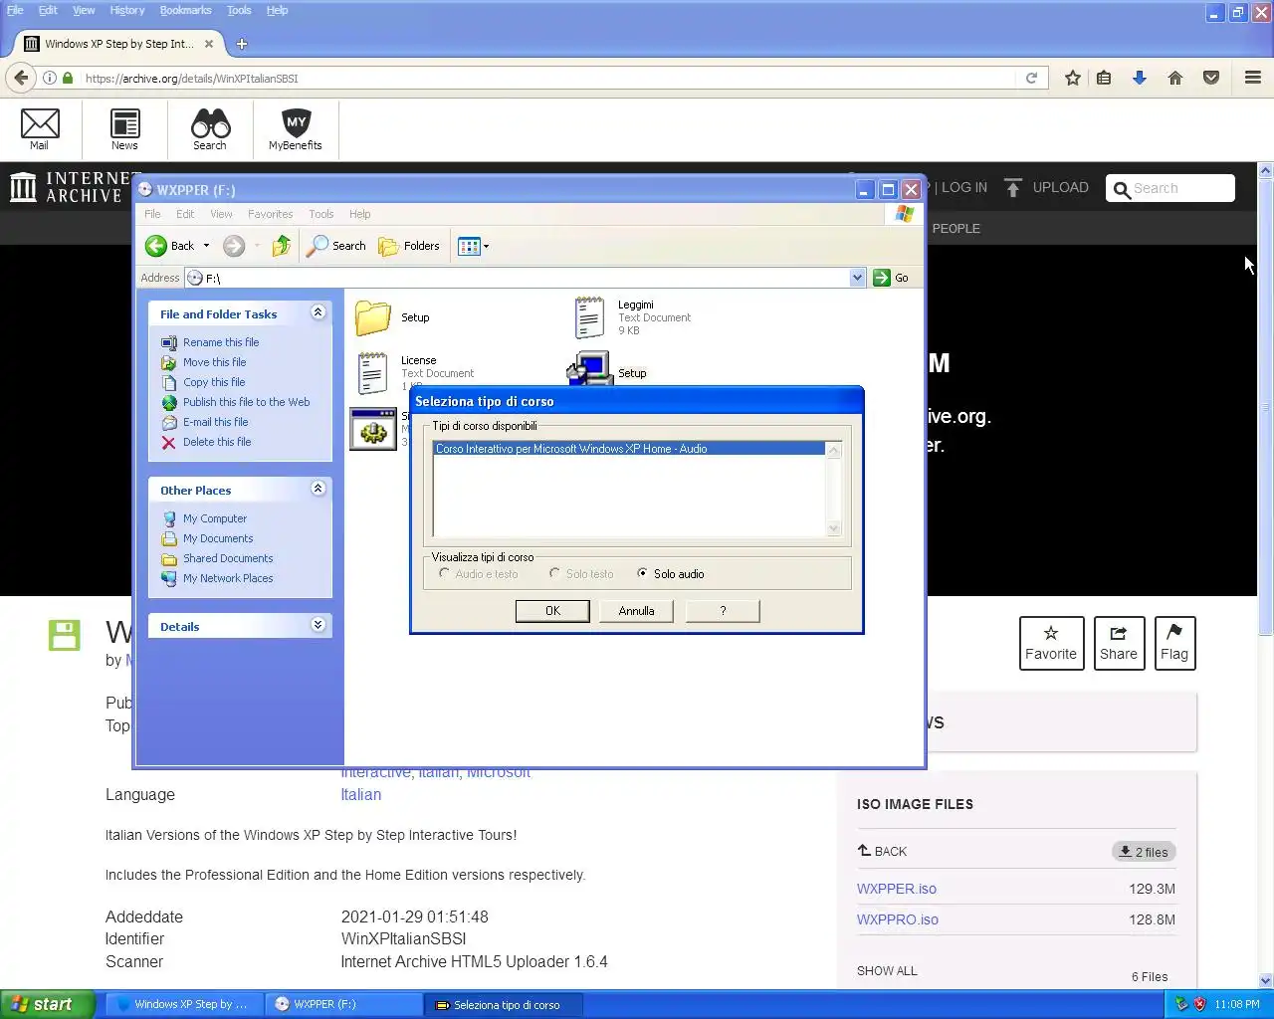The image size is (1274, 1019).
Task: Open explorer File menu
Action: pyautogui.click(x=152, y=214)
